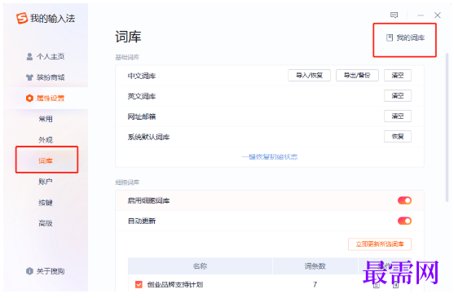Select the 按键 settings tab
Screen dimensions: 454x298
pyautogui.click(x=46, y=202)
